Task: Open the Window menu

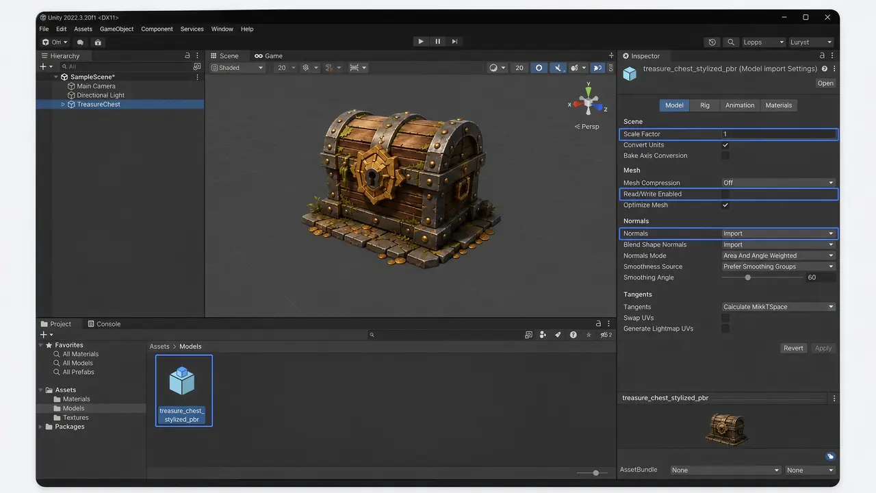Action: tap(222, 29)
